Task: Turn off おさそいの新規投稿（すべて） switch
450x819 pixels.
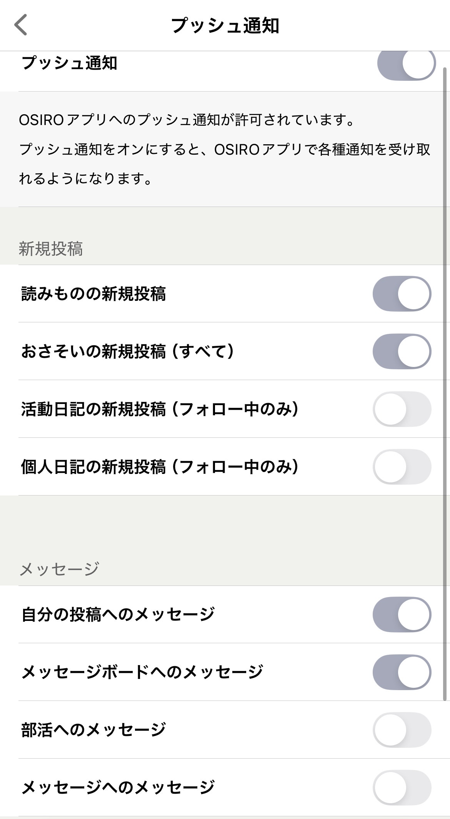Action: 402,351
